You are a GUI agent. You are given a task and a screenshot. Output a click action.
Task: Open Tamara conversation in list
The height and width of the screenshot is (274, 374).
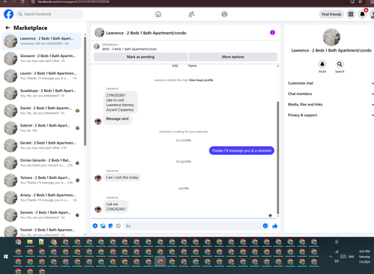pyautogui.click(x=42, y=180)
